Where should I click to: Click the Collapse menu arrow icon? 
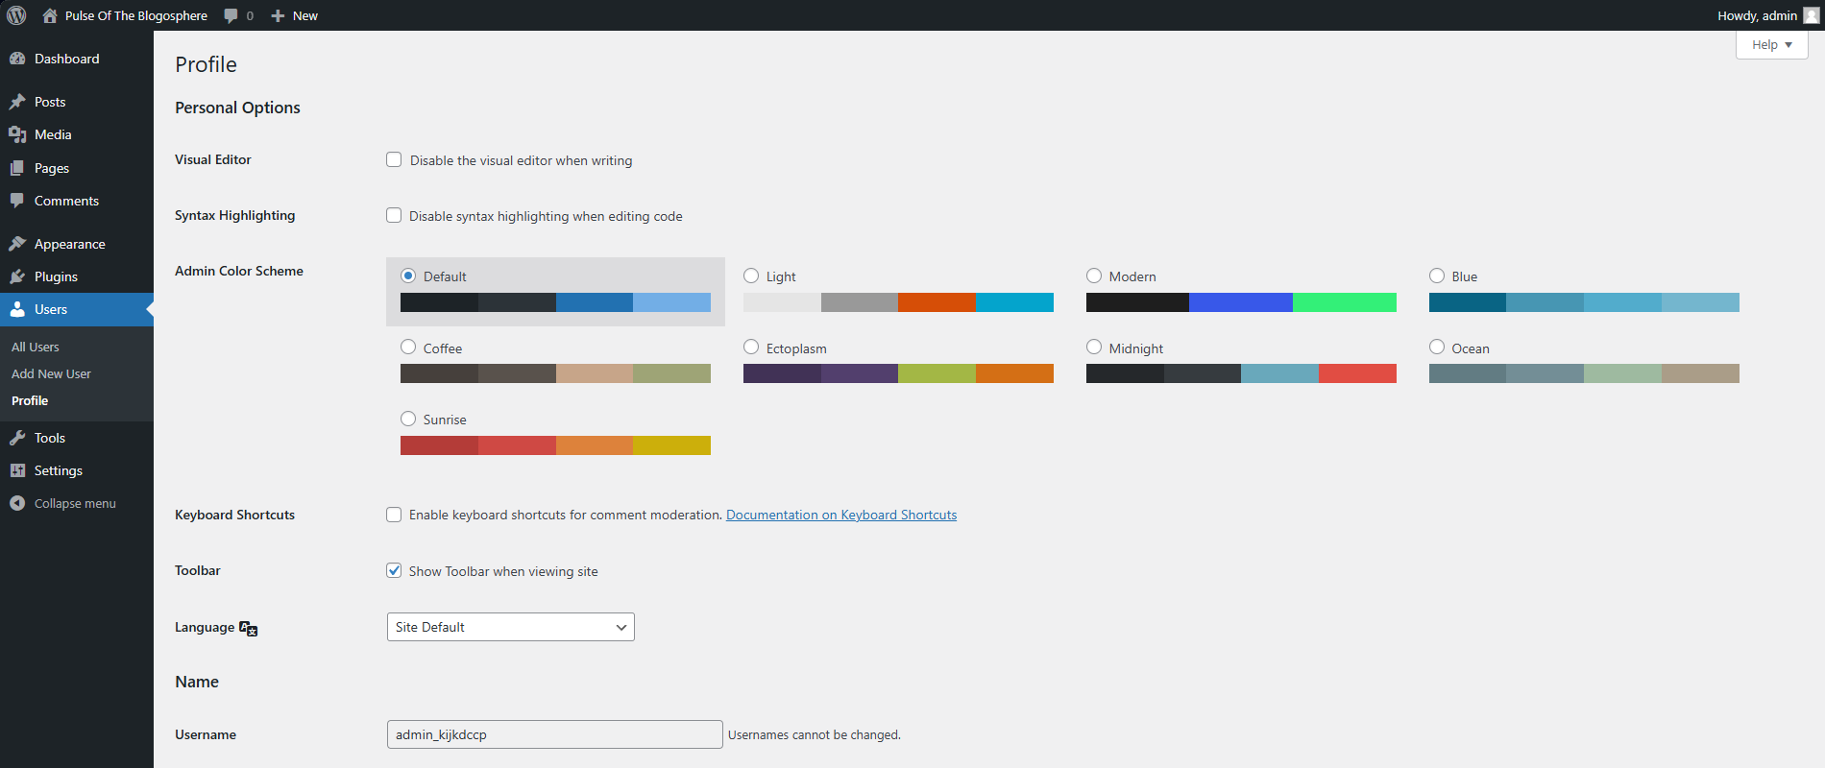(17, 503)
